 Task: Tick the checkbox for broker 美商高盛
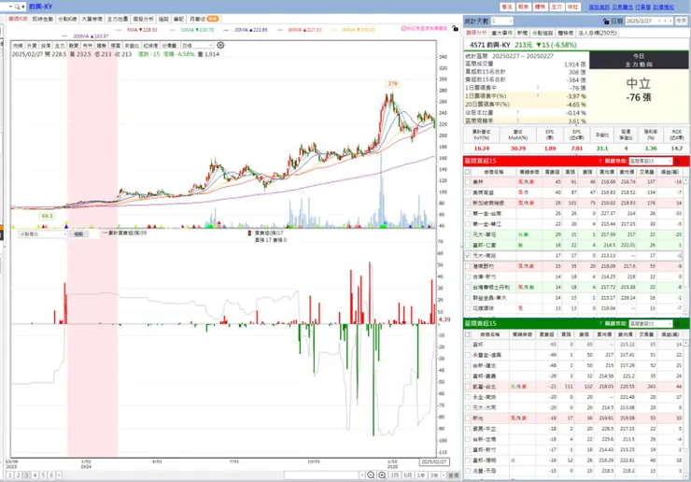[x=468, y=192]
